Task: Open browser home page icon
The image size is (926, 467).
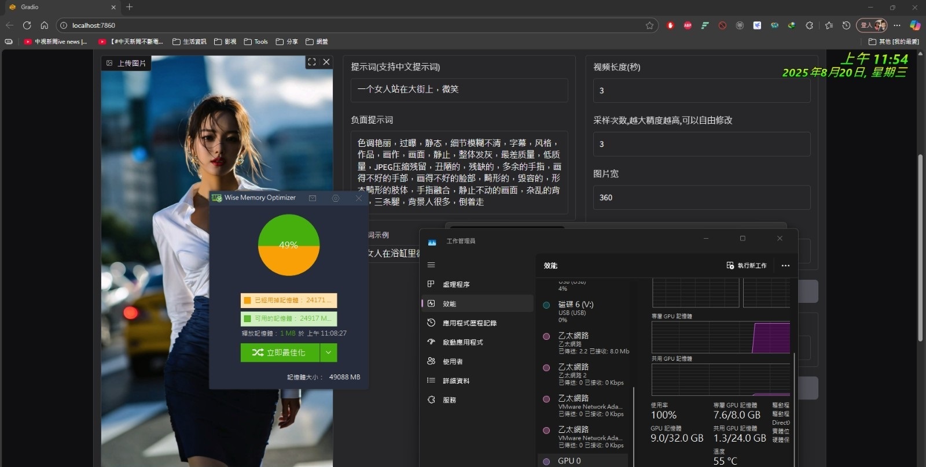Action: (x=44, y=25)
